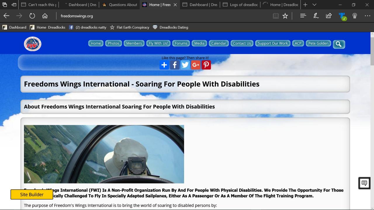Add page to favorites with star icon
Image resolution: width=374 pixels, height=210 pixels.
coord(285,16)
